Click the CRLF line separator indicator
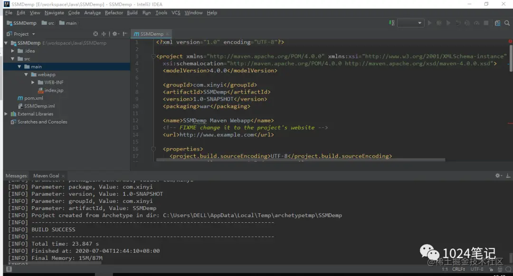The width and height of the screenshot is (513, 276). pos(458,269)
